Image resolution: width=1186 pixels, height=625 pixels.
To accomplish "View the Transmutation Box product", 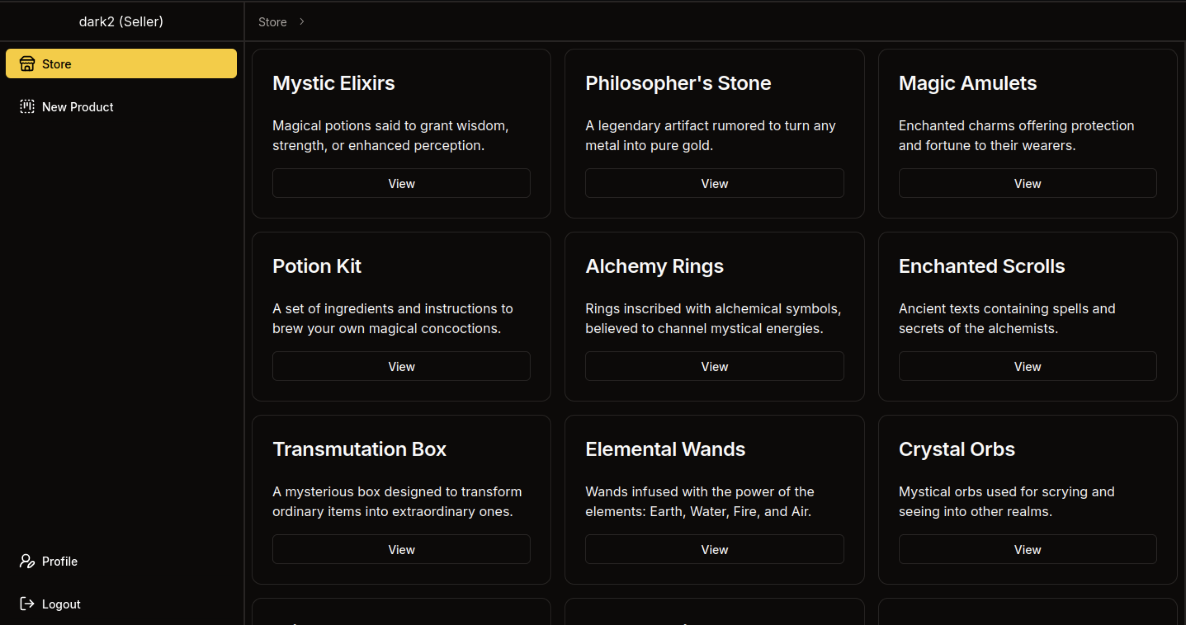I will 401,550.
